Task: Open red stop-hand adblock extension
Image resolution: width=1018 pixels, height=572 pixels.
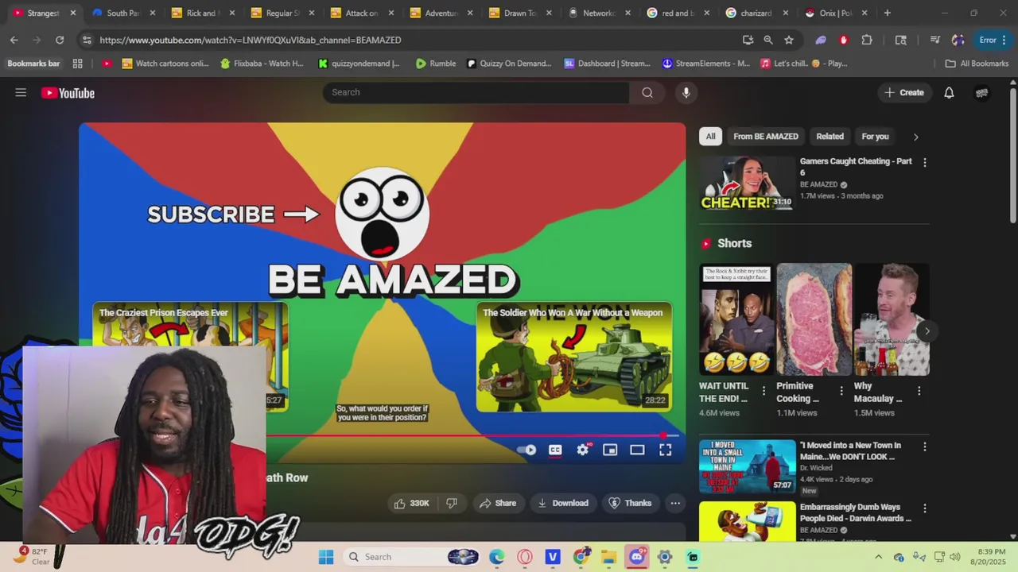Action: coord(844,40)
